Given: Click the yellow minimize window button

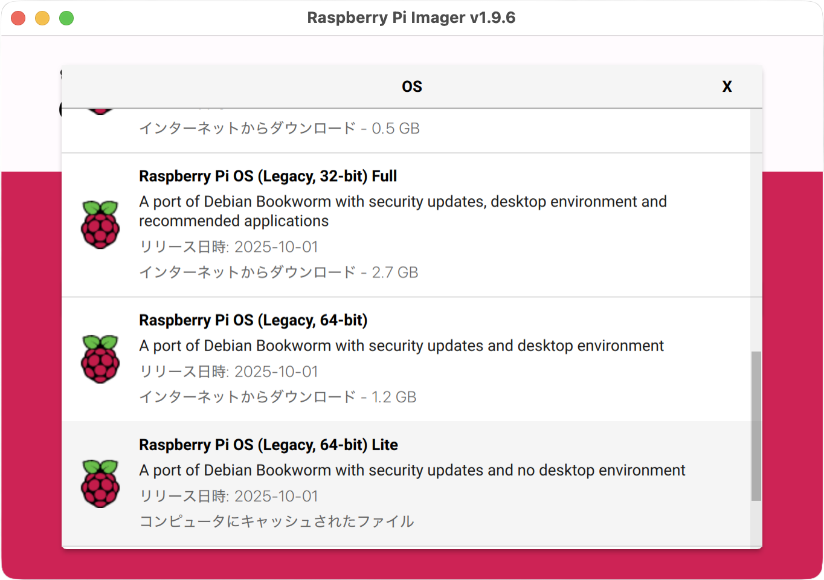Looking at the screenshot, I should [x=42, y=18].
